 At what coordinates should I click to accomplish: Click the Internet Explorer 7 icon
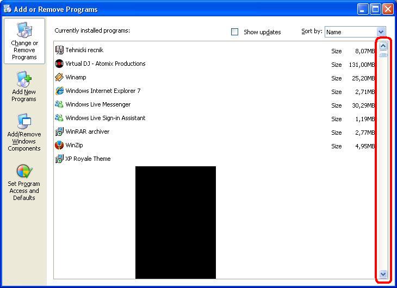click(59, 91)
